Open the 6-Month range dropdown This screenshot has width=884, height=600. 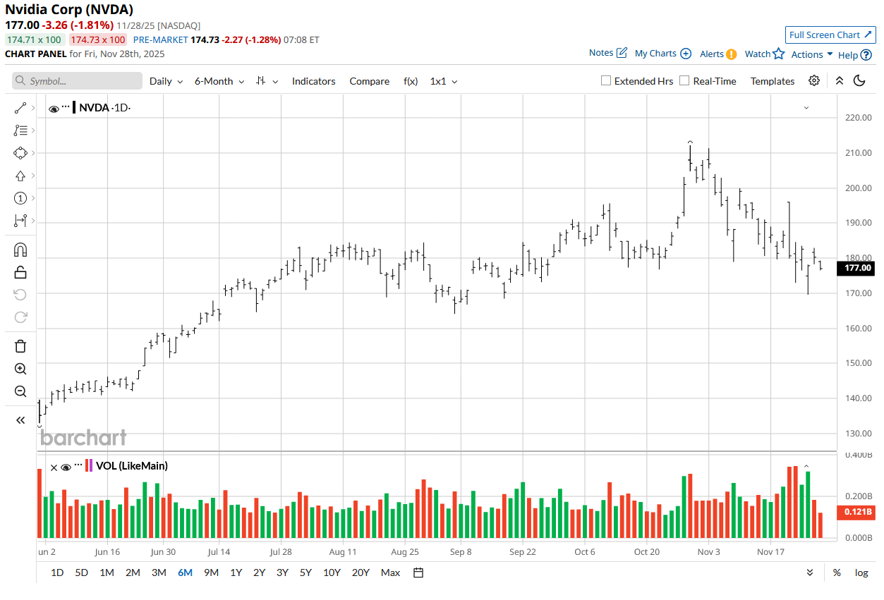[218, 81]
